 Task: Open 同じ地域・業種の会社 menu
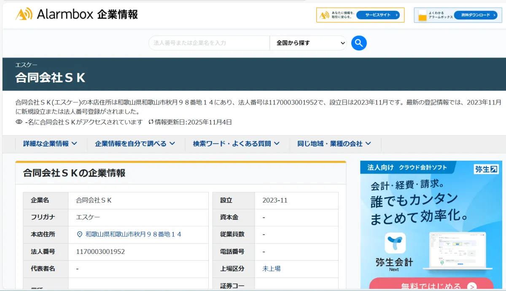click(x=334, y=144)
